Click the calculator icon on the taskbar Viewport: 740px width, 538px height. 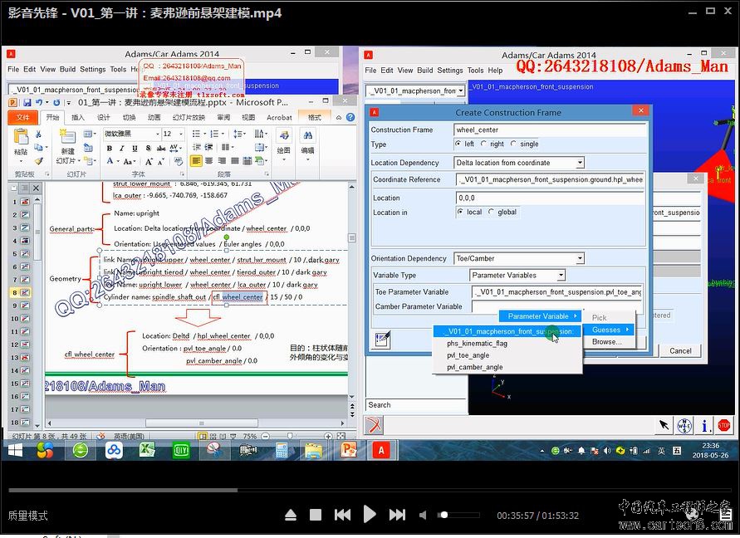(x=282, y=451)
